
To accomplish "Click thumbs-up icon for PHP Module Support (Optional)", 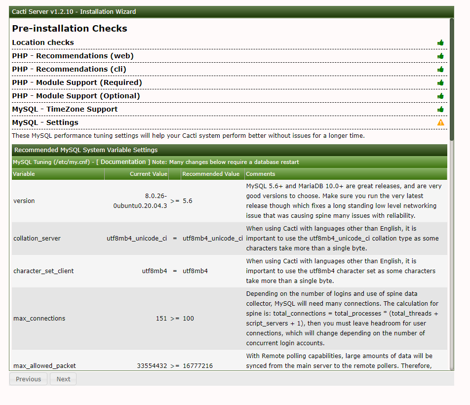I will point(440,96).
